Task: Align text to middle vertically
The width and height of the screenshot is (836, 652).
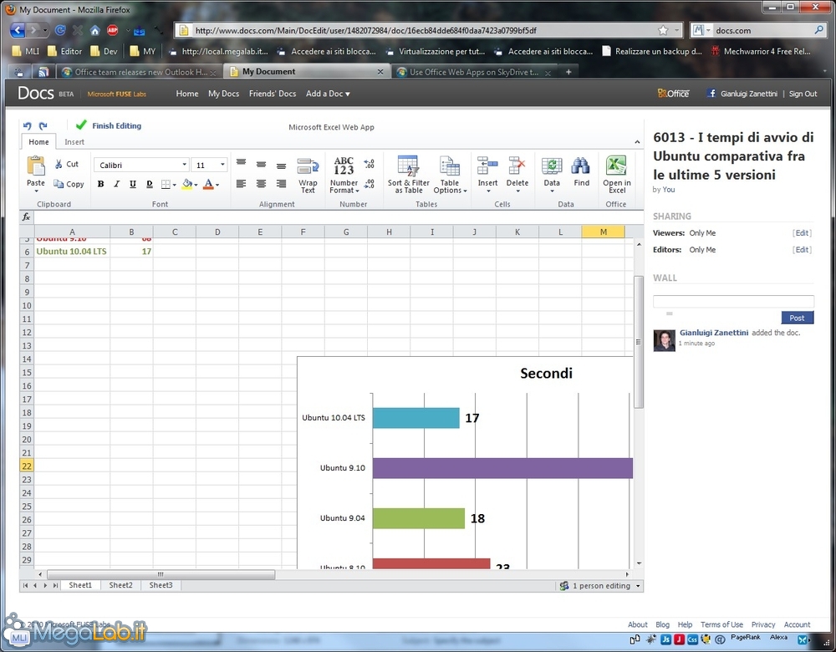Action: pyautogui.click(x=261, y=164)
